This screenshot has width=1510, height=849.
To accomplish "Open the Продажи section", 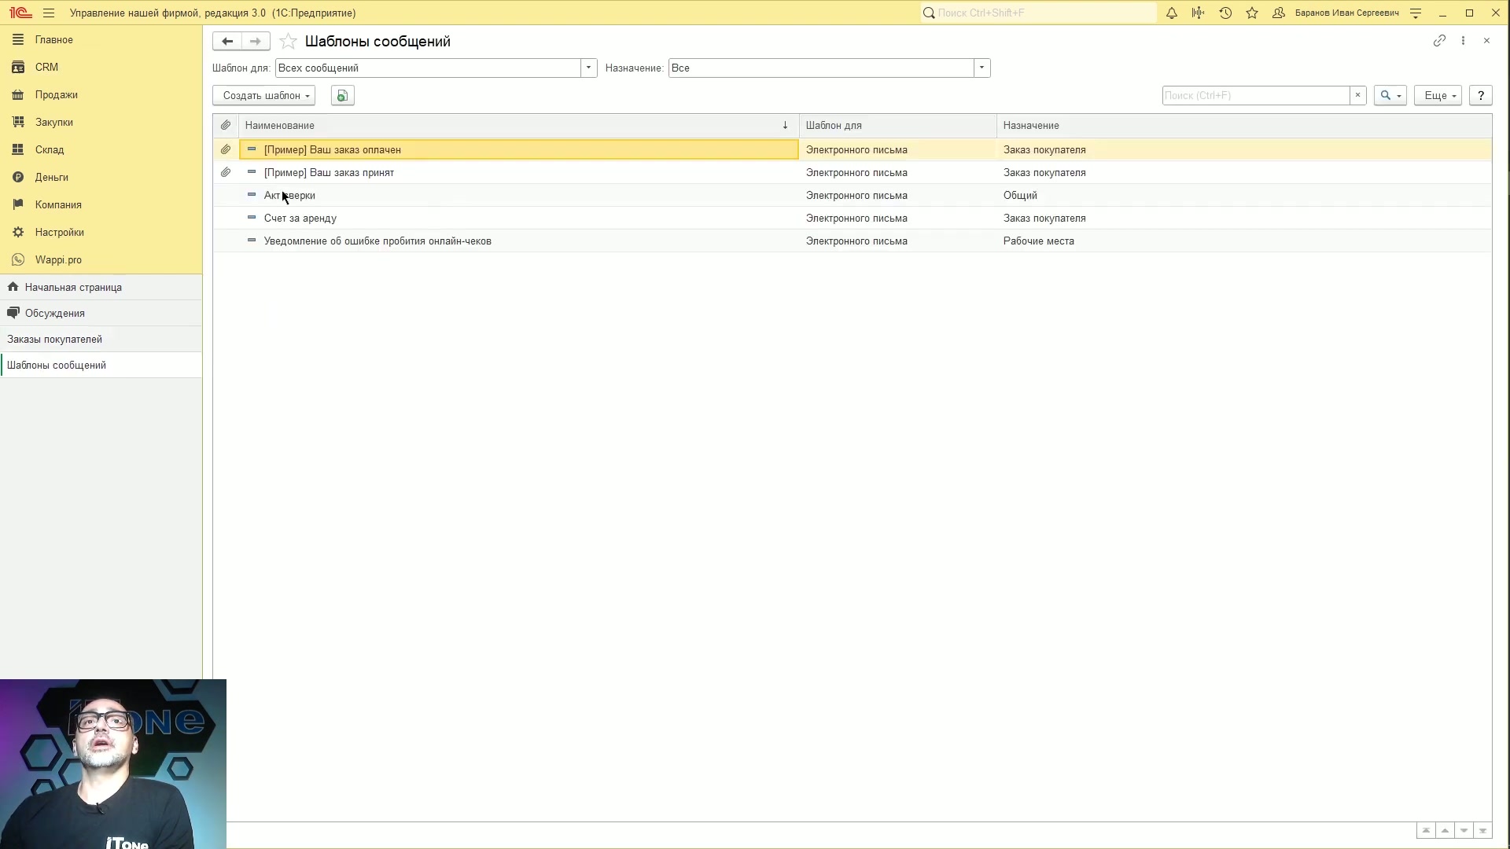I will pos(56,95).
